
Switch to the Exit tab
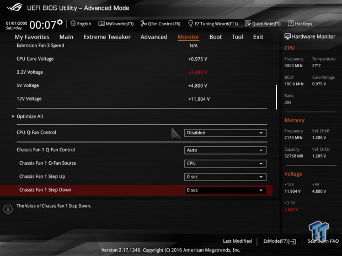(x=258, y=37)
